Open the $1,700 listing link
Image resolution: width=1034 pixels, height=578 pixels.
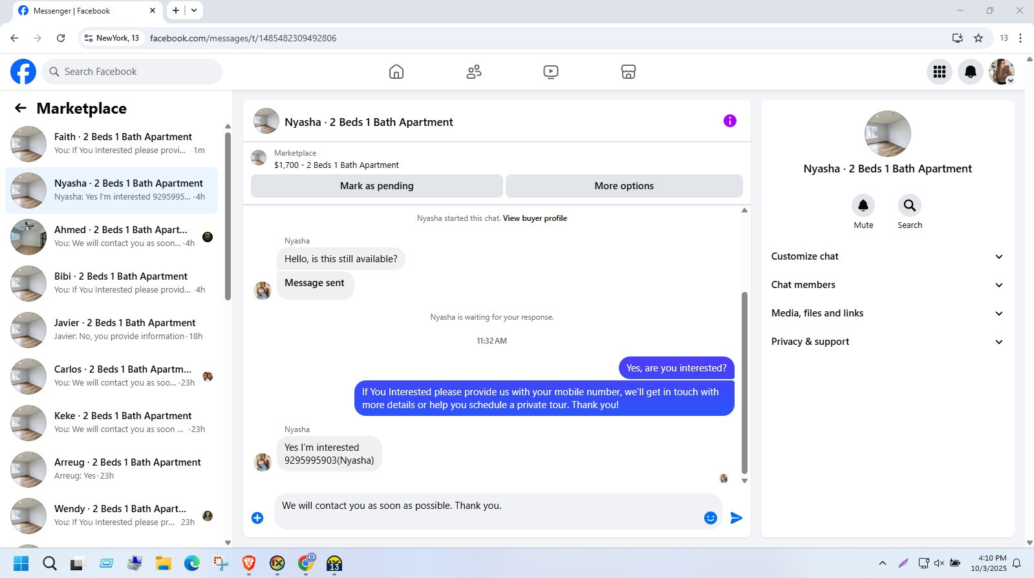click(336, 165)
